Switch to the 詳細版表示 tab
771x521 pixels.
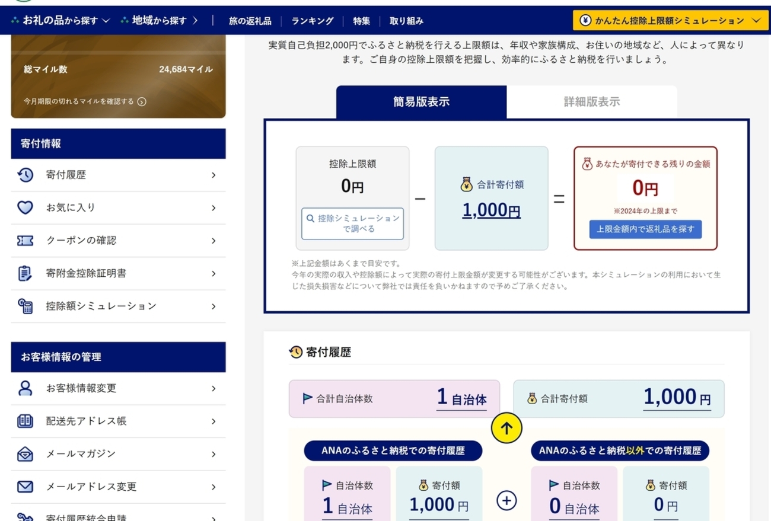(592, 101)
